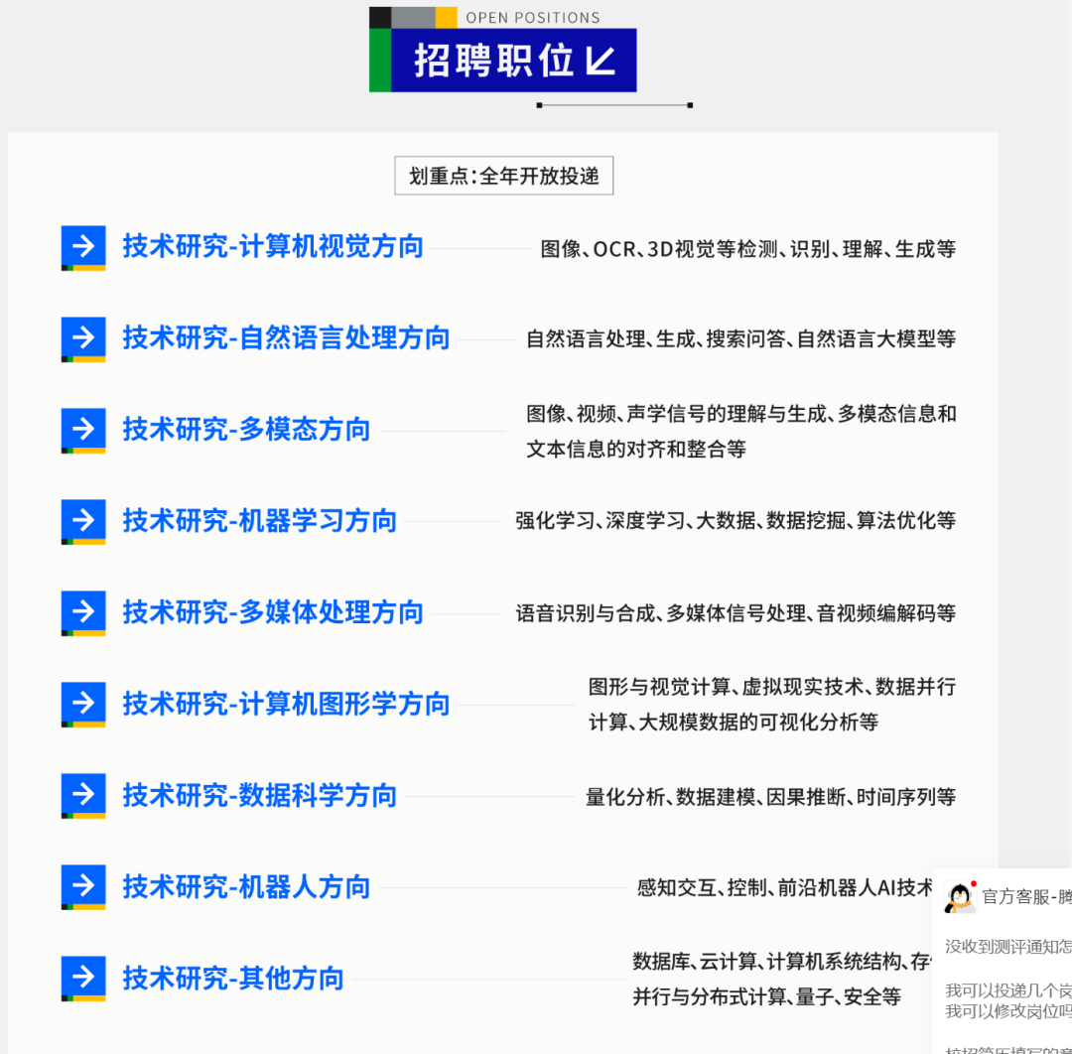
Task: Click arrow icon beside 计算机图形学方向
Action: [83, 705]
